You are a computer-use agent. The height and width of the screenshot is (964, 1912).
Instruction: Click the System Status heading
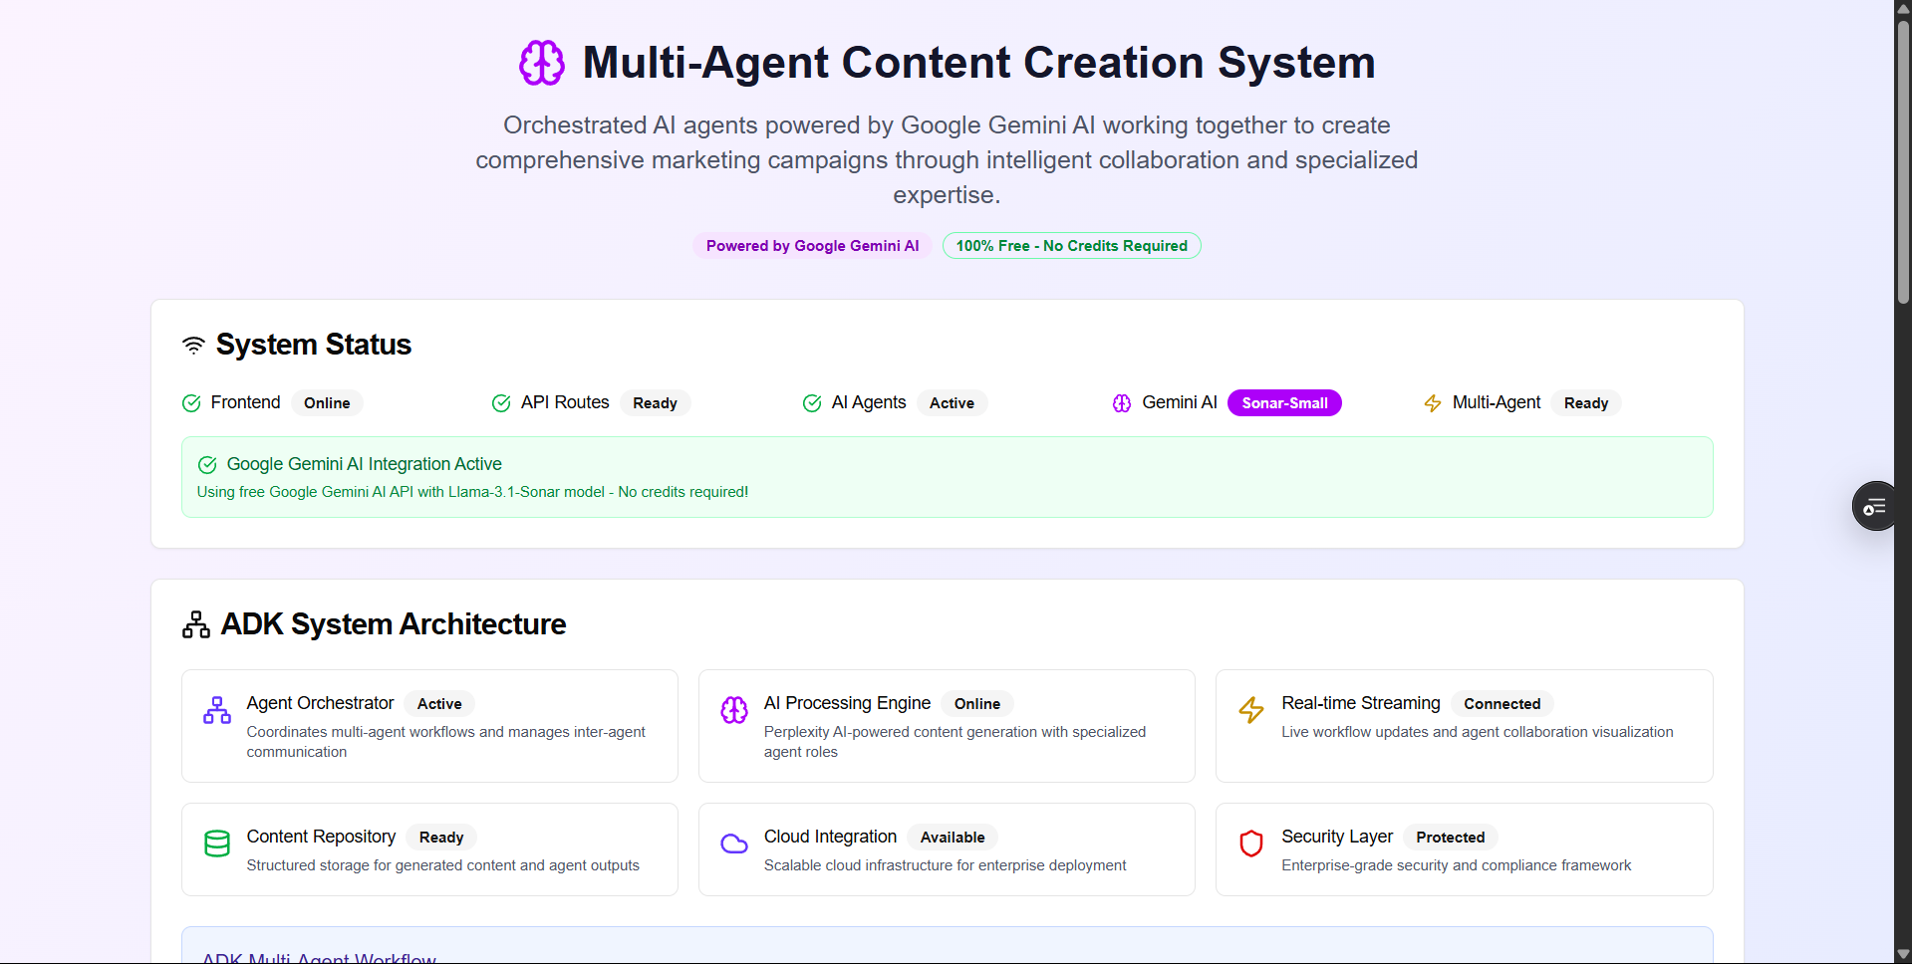pyautogui.click(x=314, y=345)
